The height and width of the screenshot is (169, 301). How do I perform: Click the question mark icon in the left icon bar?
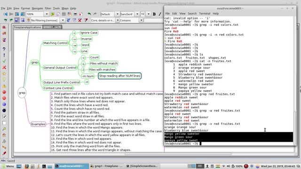click(4, 49)
